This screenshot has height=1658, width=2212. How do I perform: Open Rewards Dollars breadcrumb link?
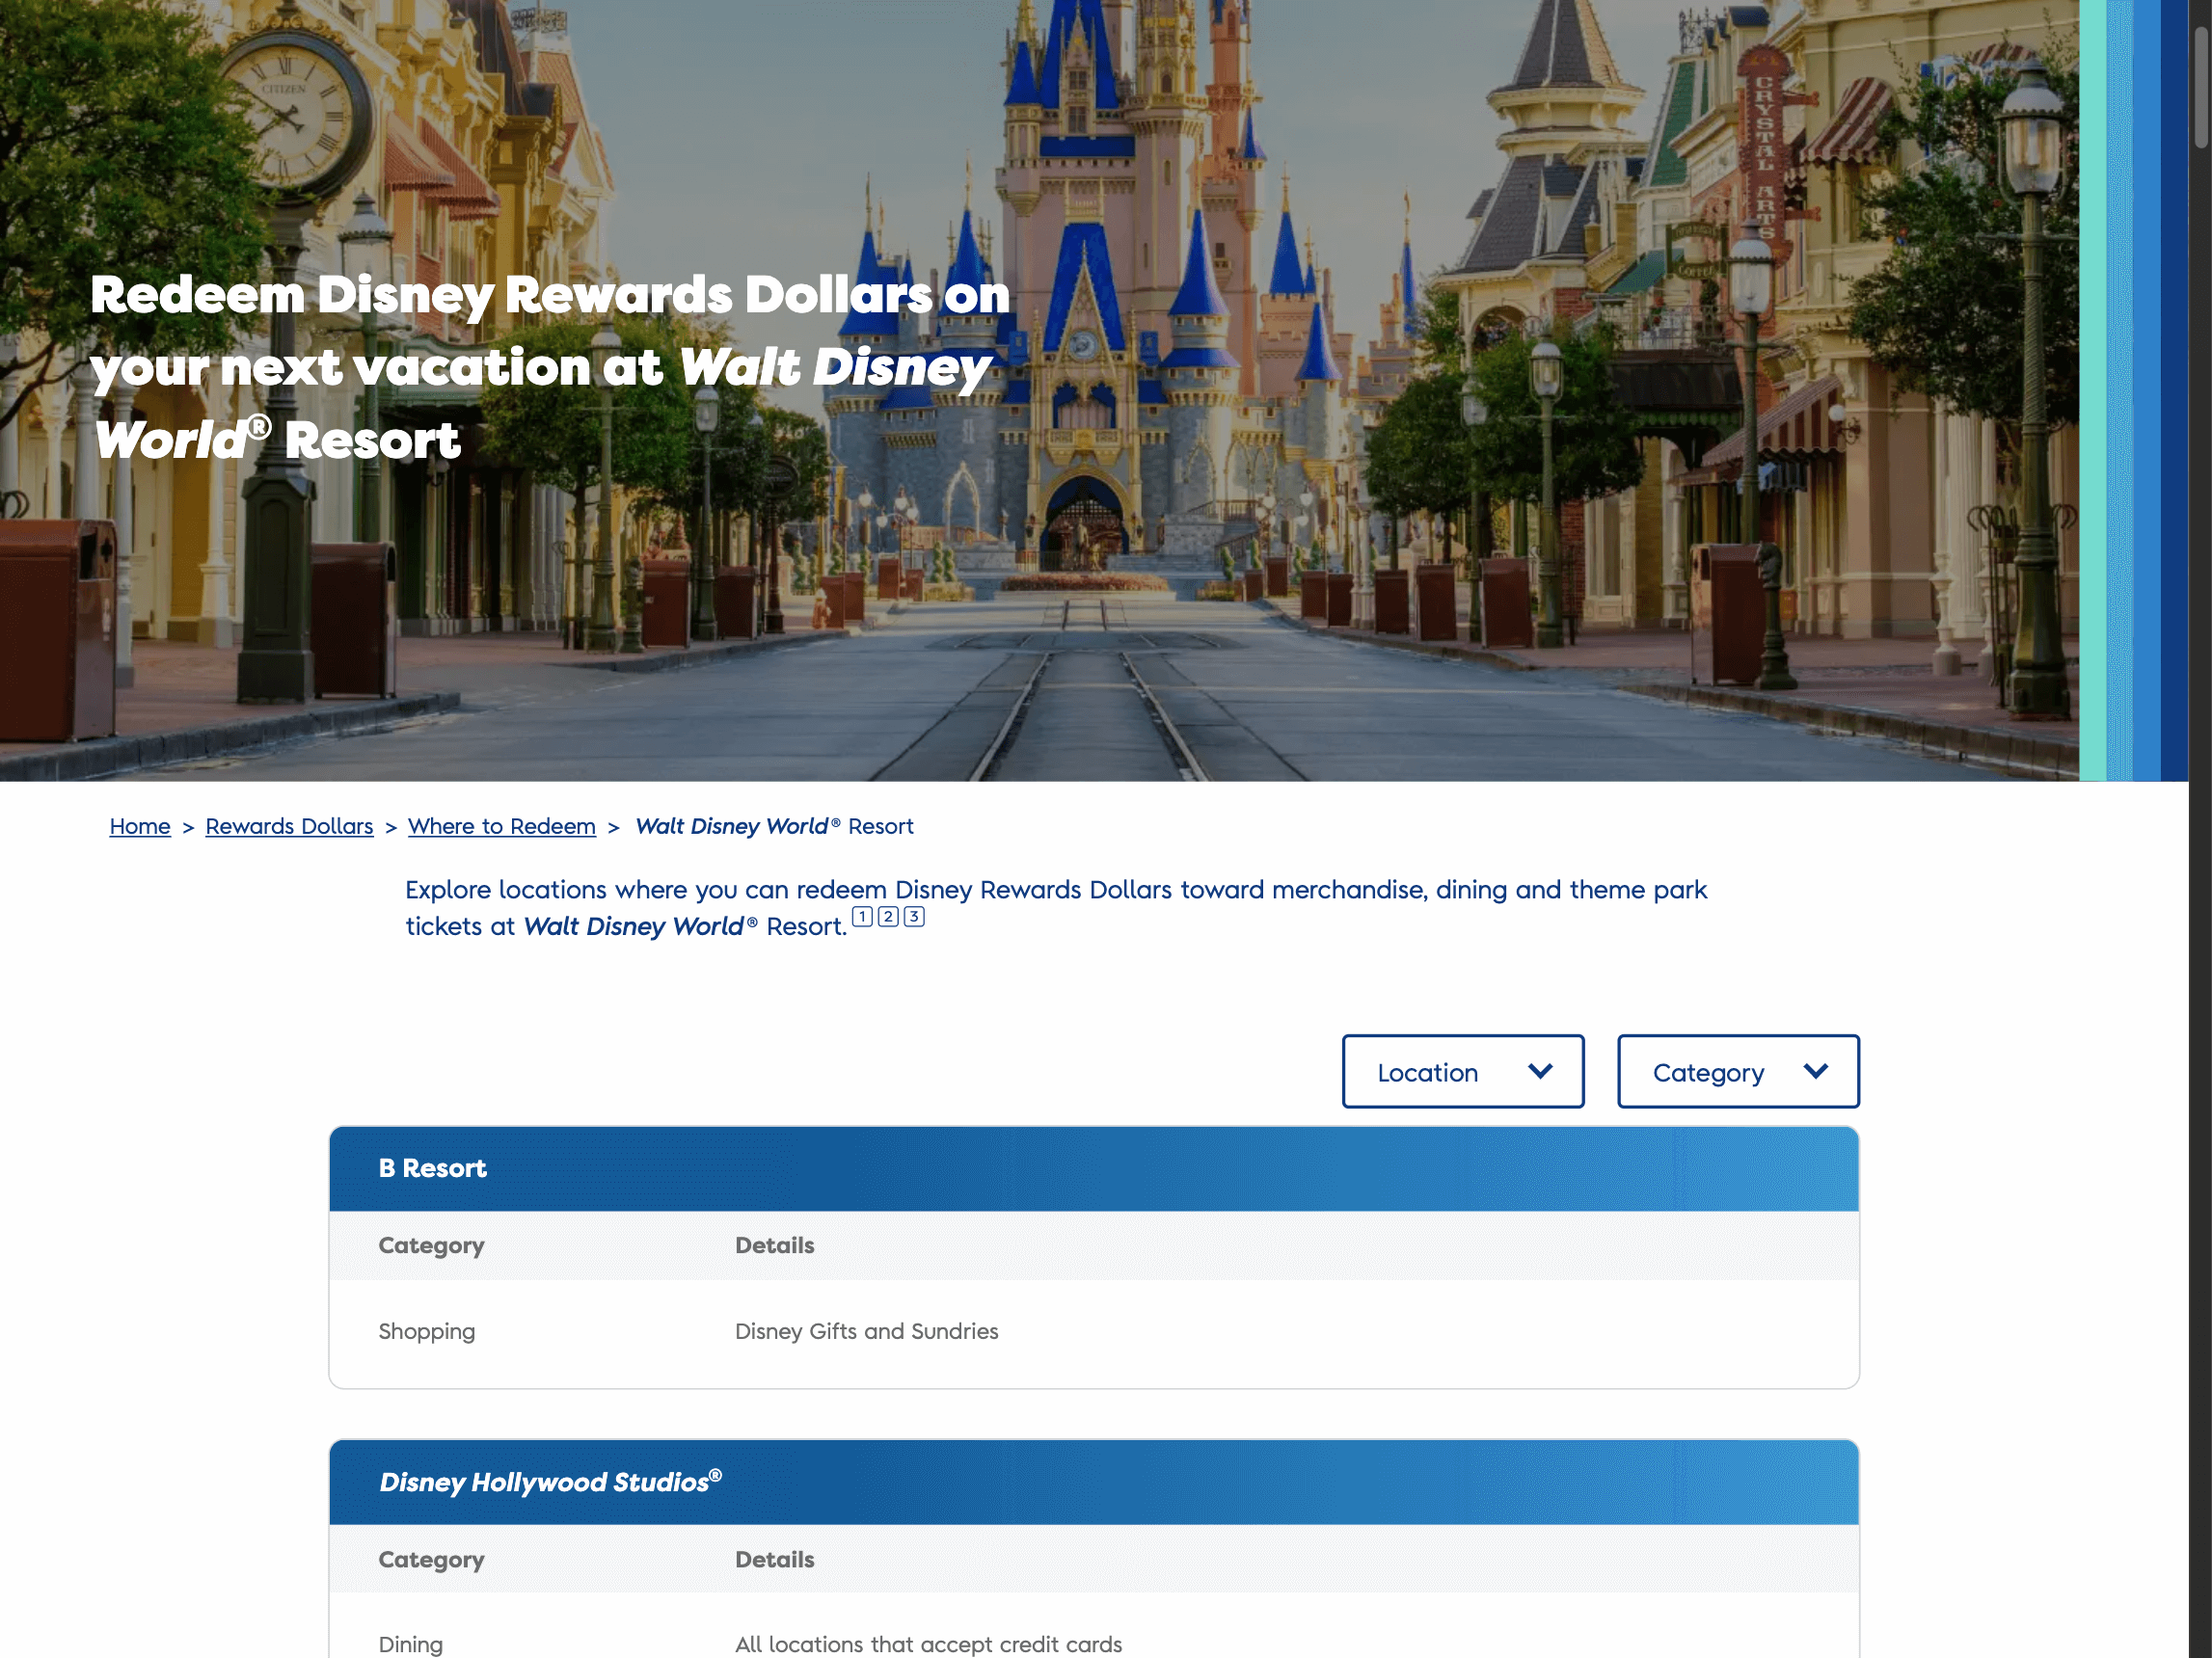[x=289, y=826]
